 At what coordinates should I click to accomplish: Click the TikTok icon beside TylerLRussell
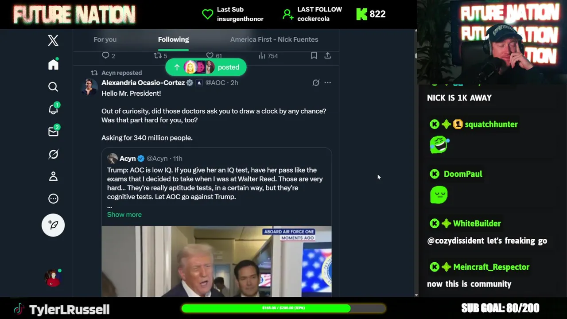click(19, 309)
